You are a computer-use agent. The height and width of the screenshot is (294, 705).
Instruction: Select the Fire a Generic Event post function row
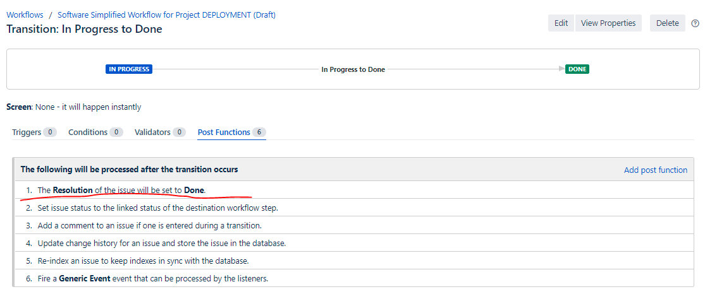tap(354, 278)
